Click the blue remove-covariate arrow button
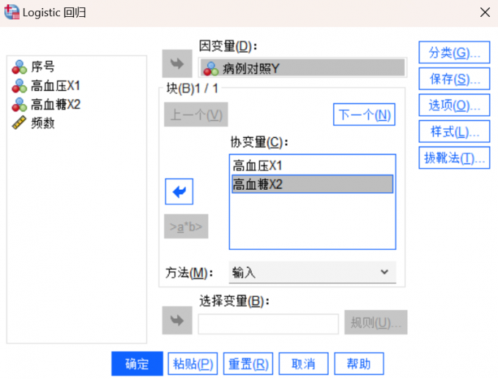 [x=179, y=191]
